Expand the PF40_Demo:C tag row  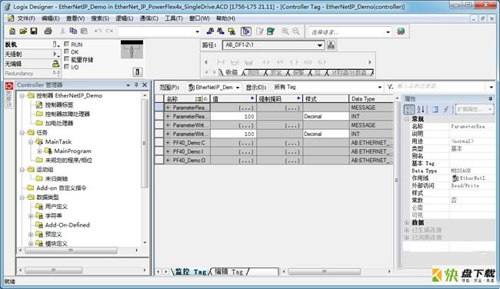[x=168, y=143]
